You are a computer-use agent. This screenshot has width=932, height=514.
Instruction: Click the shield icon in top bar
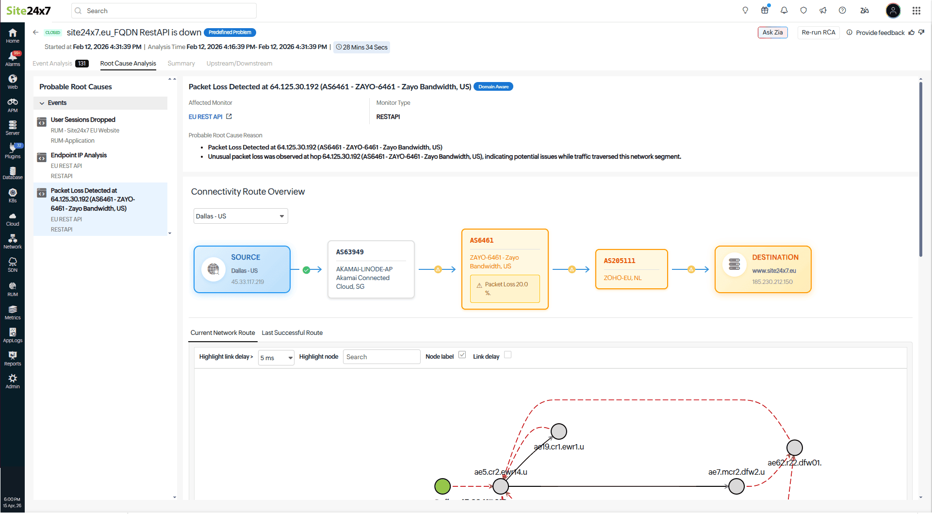tap(803, 10)
